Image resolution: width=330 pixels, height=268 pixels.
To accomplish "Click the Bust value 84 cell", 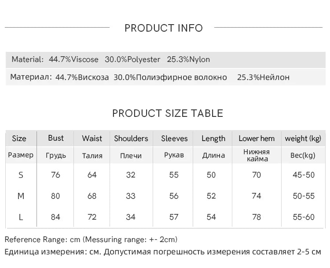I will pyautogui.click(x=55, y=217).
